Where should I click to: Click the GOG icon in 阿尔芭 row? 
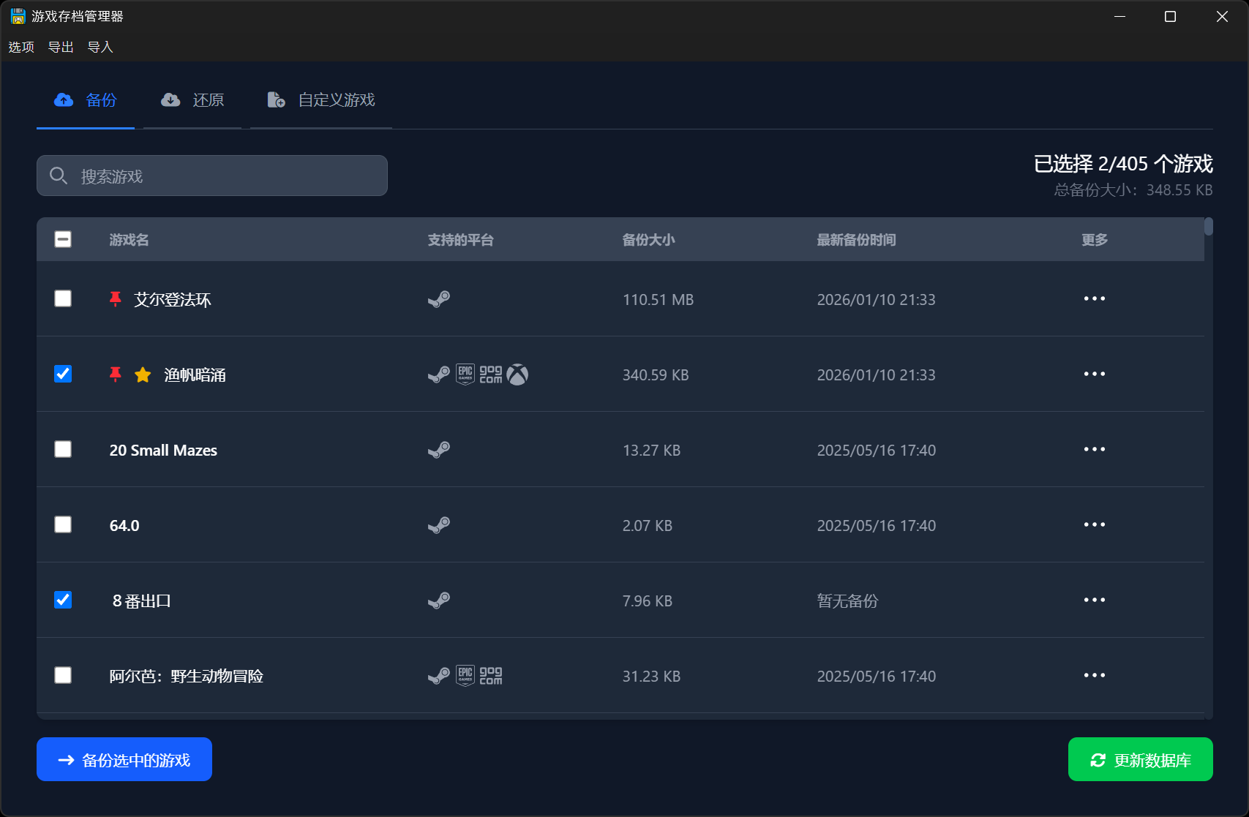click(x=491, y=676)
